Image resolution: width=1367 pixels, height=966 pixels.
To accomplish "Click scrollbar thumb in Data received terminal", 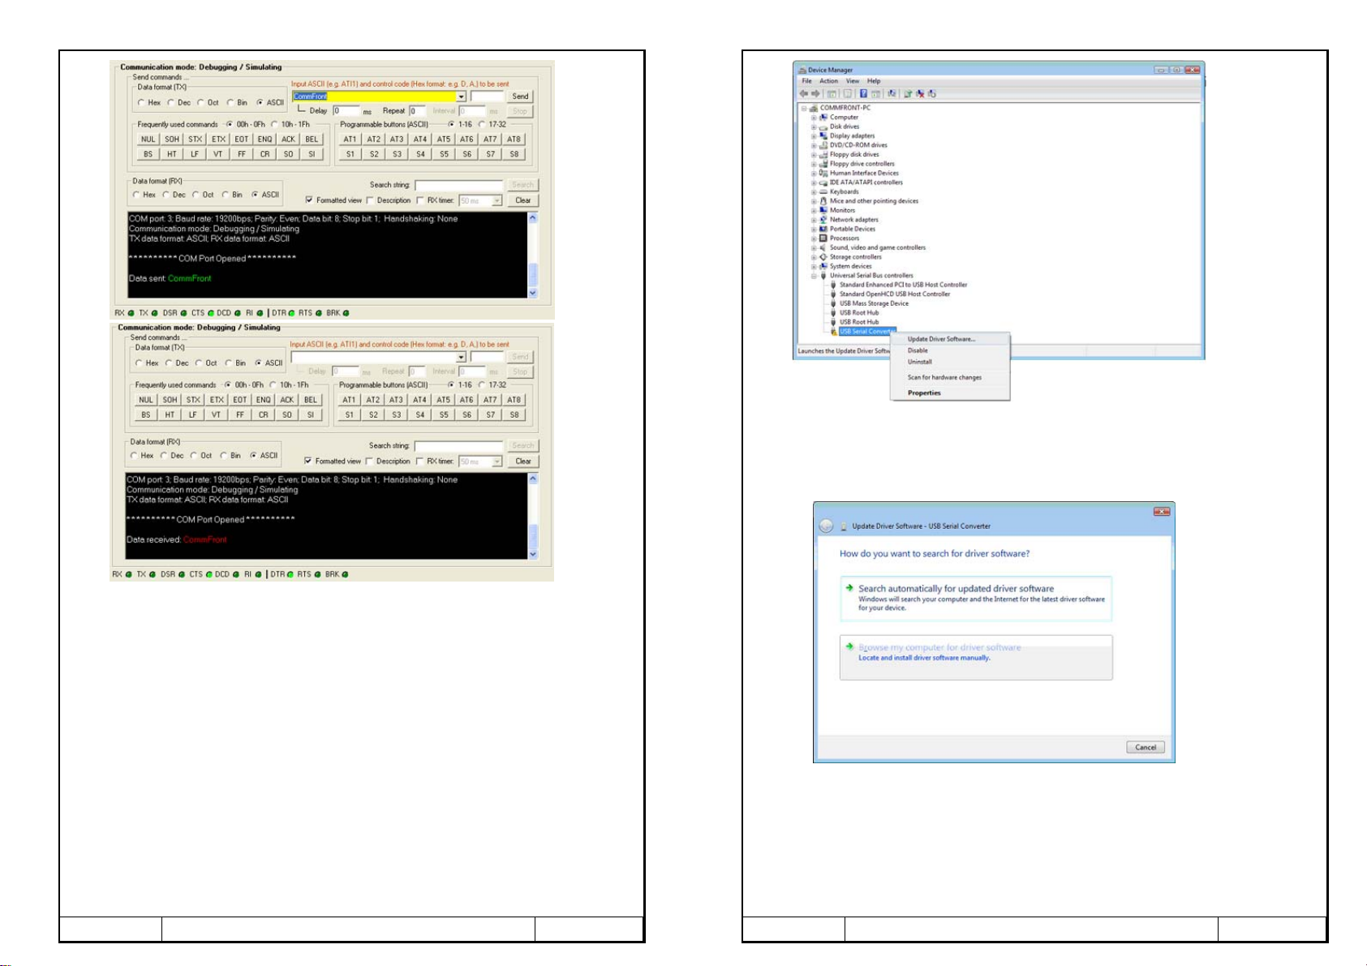I will [x=532, y=535].
